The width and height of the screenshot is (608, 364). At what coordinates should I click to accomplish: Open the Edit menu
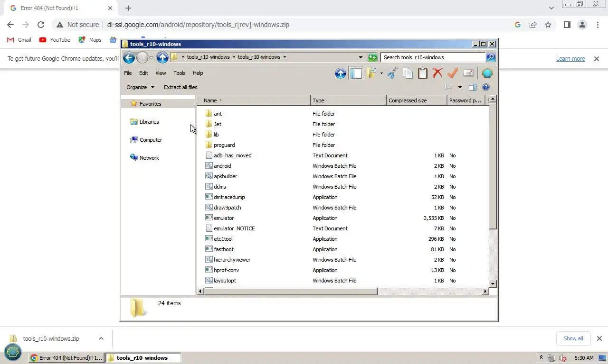[143, 73]
